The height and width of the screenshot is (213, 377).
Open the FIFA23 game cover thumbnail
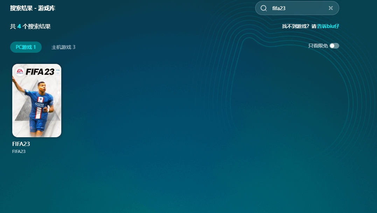37,101
